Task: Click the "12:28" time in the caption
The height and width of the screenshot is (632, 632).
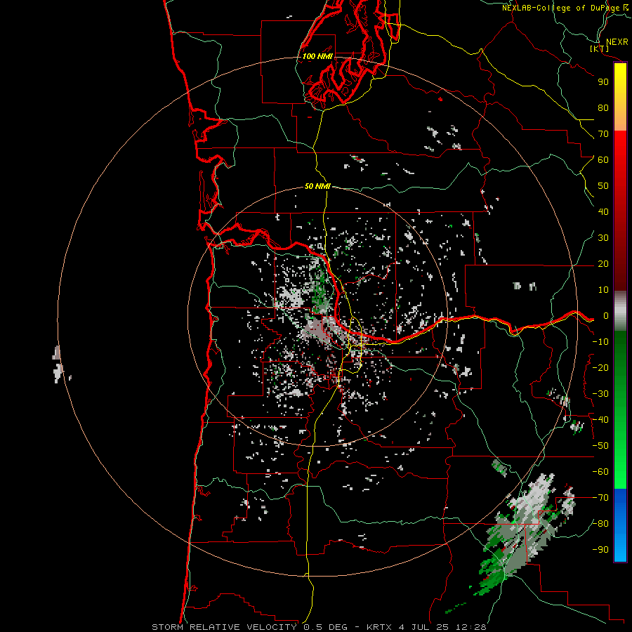Action: point(470,627)
